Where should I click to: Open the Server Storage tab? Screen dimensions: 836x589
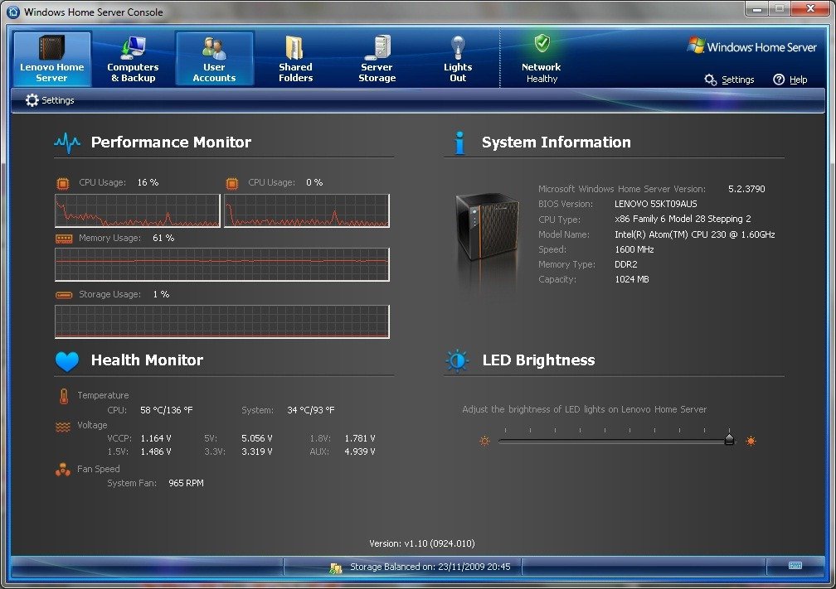[377, 59]
